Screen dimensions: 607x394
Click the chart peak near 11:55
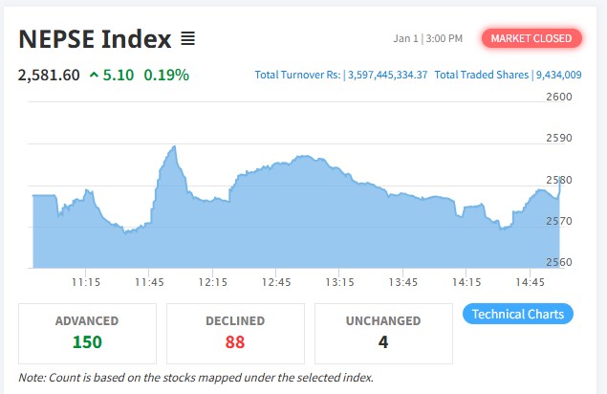(175, 146)
